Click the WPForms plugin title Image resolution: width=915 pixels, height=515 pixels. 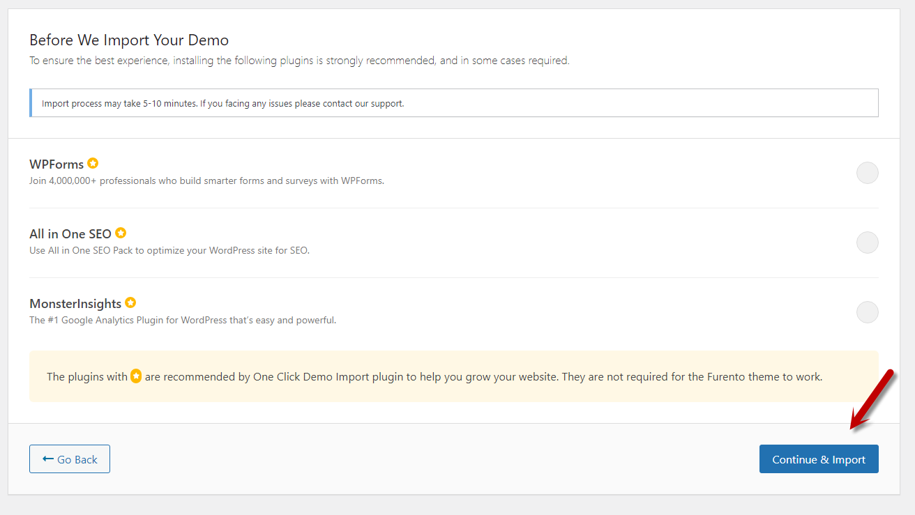[x=56, y=164]
